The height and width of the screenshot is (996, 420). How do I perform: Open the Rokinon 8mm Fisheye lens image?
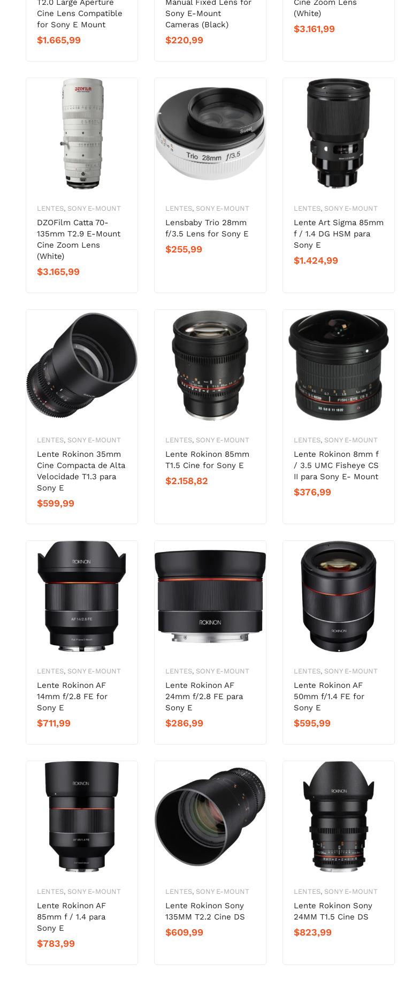tap(339, 365)
